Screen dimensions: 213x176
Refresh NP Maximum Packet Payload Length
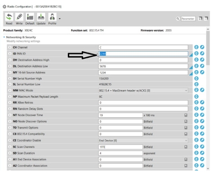tap(196, 97)
